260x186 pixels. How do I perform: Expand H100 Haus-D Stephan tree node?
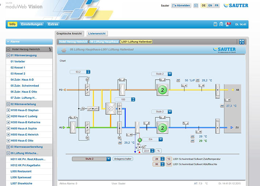click(8, 110)
